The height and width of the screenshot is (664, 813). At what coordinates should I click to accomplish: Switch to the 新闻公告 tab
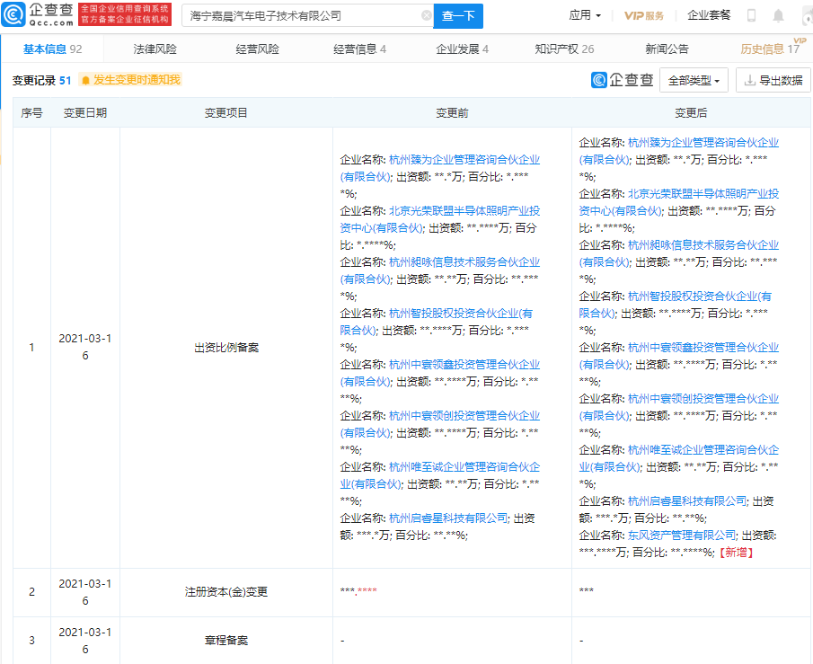667,49
